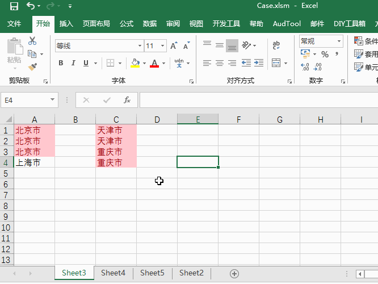Click the Increase Indent icon
The image size is (378, 284).
pos(259,63)
